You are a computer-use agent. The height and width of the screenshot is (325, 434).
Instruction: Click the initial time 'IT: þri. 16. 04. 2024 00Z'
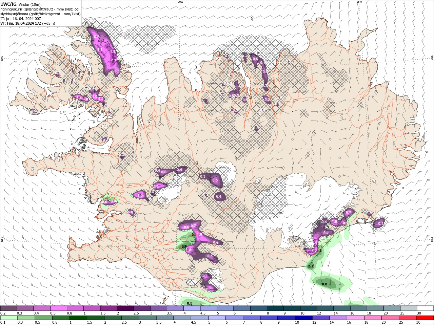[21, 19]
